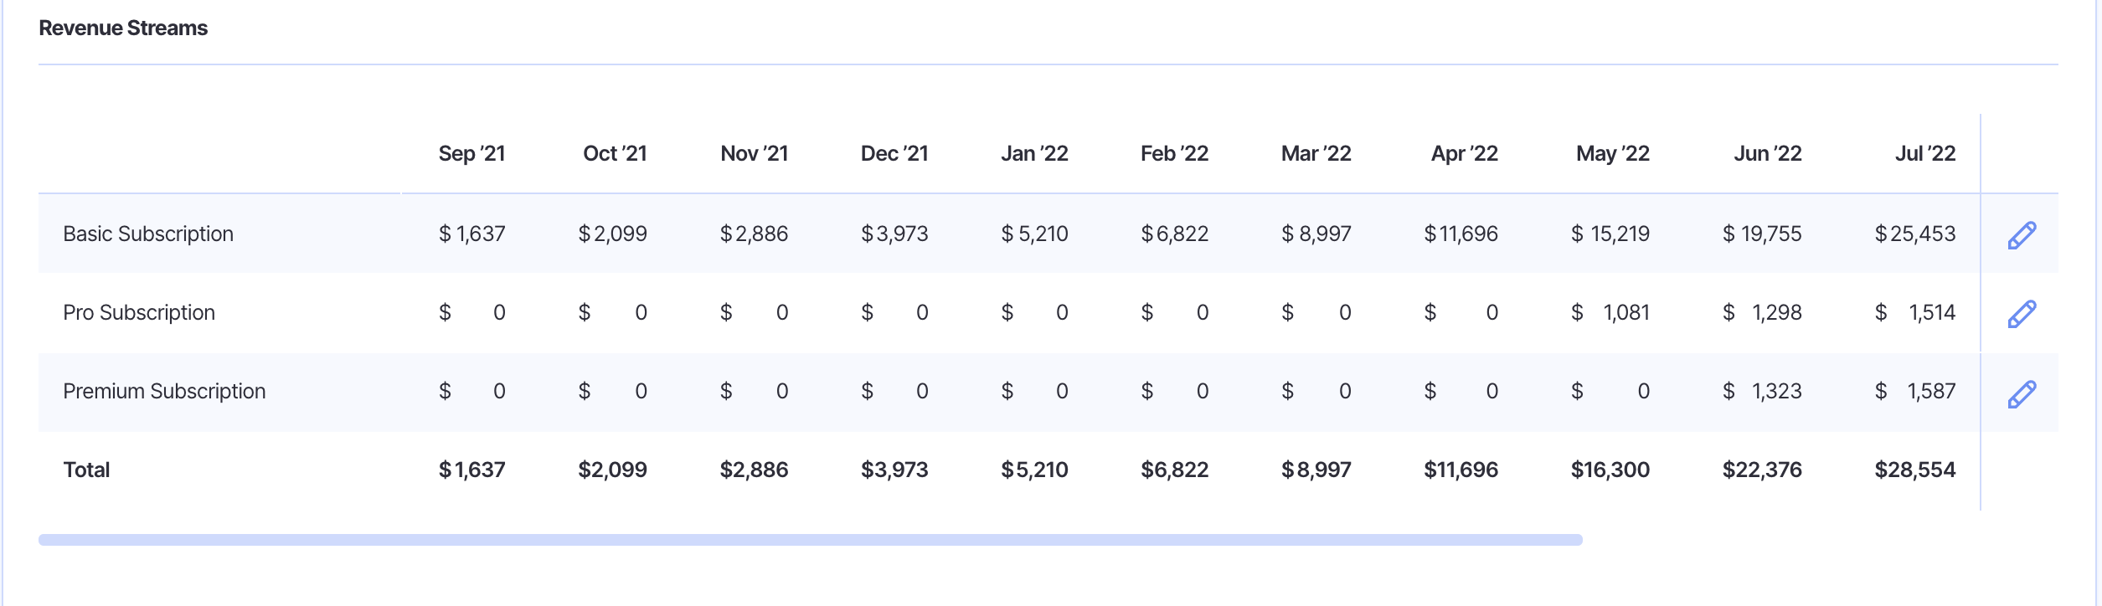Select Basic Subscription Jul '22 value $25,453
The width and height of the screenshot is (2102, 606).
1914,234
